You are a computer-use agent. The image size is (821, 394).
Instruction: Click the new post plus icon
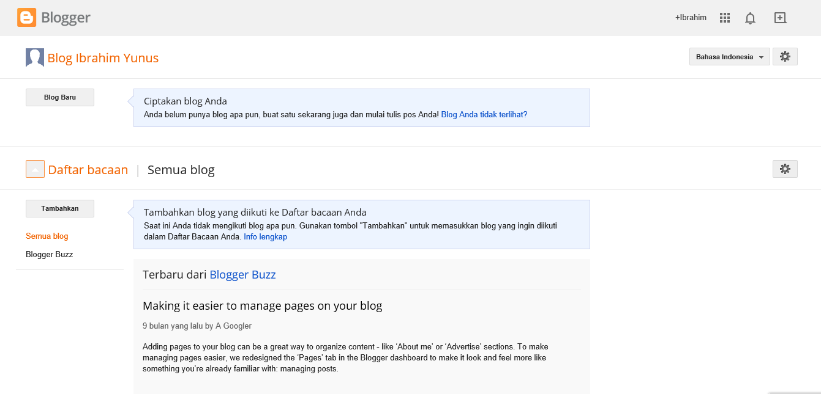point(780,18)
